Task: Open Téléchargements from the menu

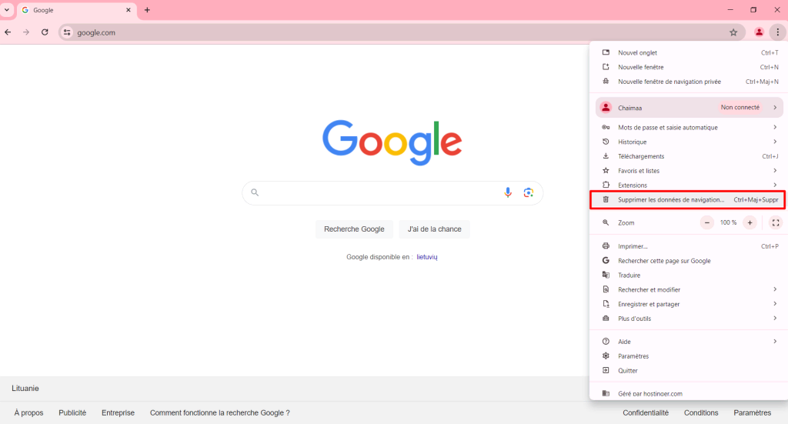Action: click(689, 156)
